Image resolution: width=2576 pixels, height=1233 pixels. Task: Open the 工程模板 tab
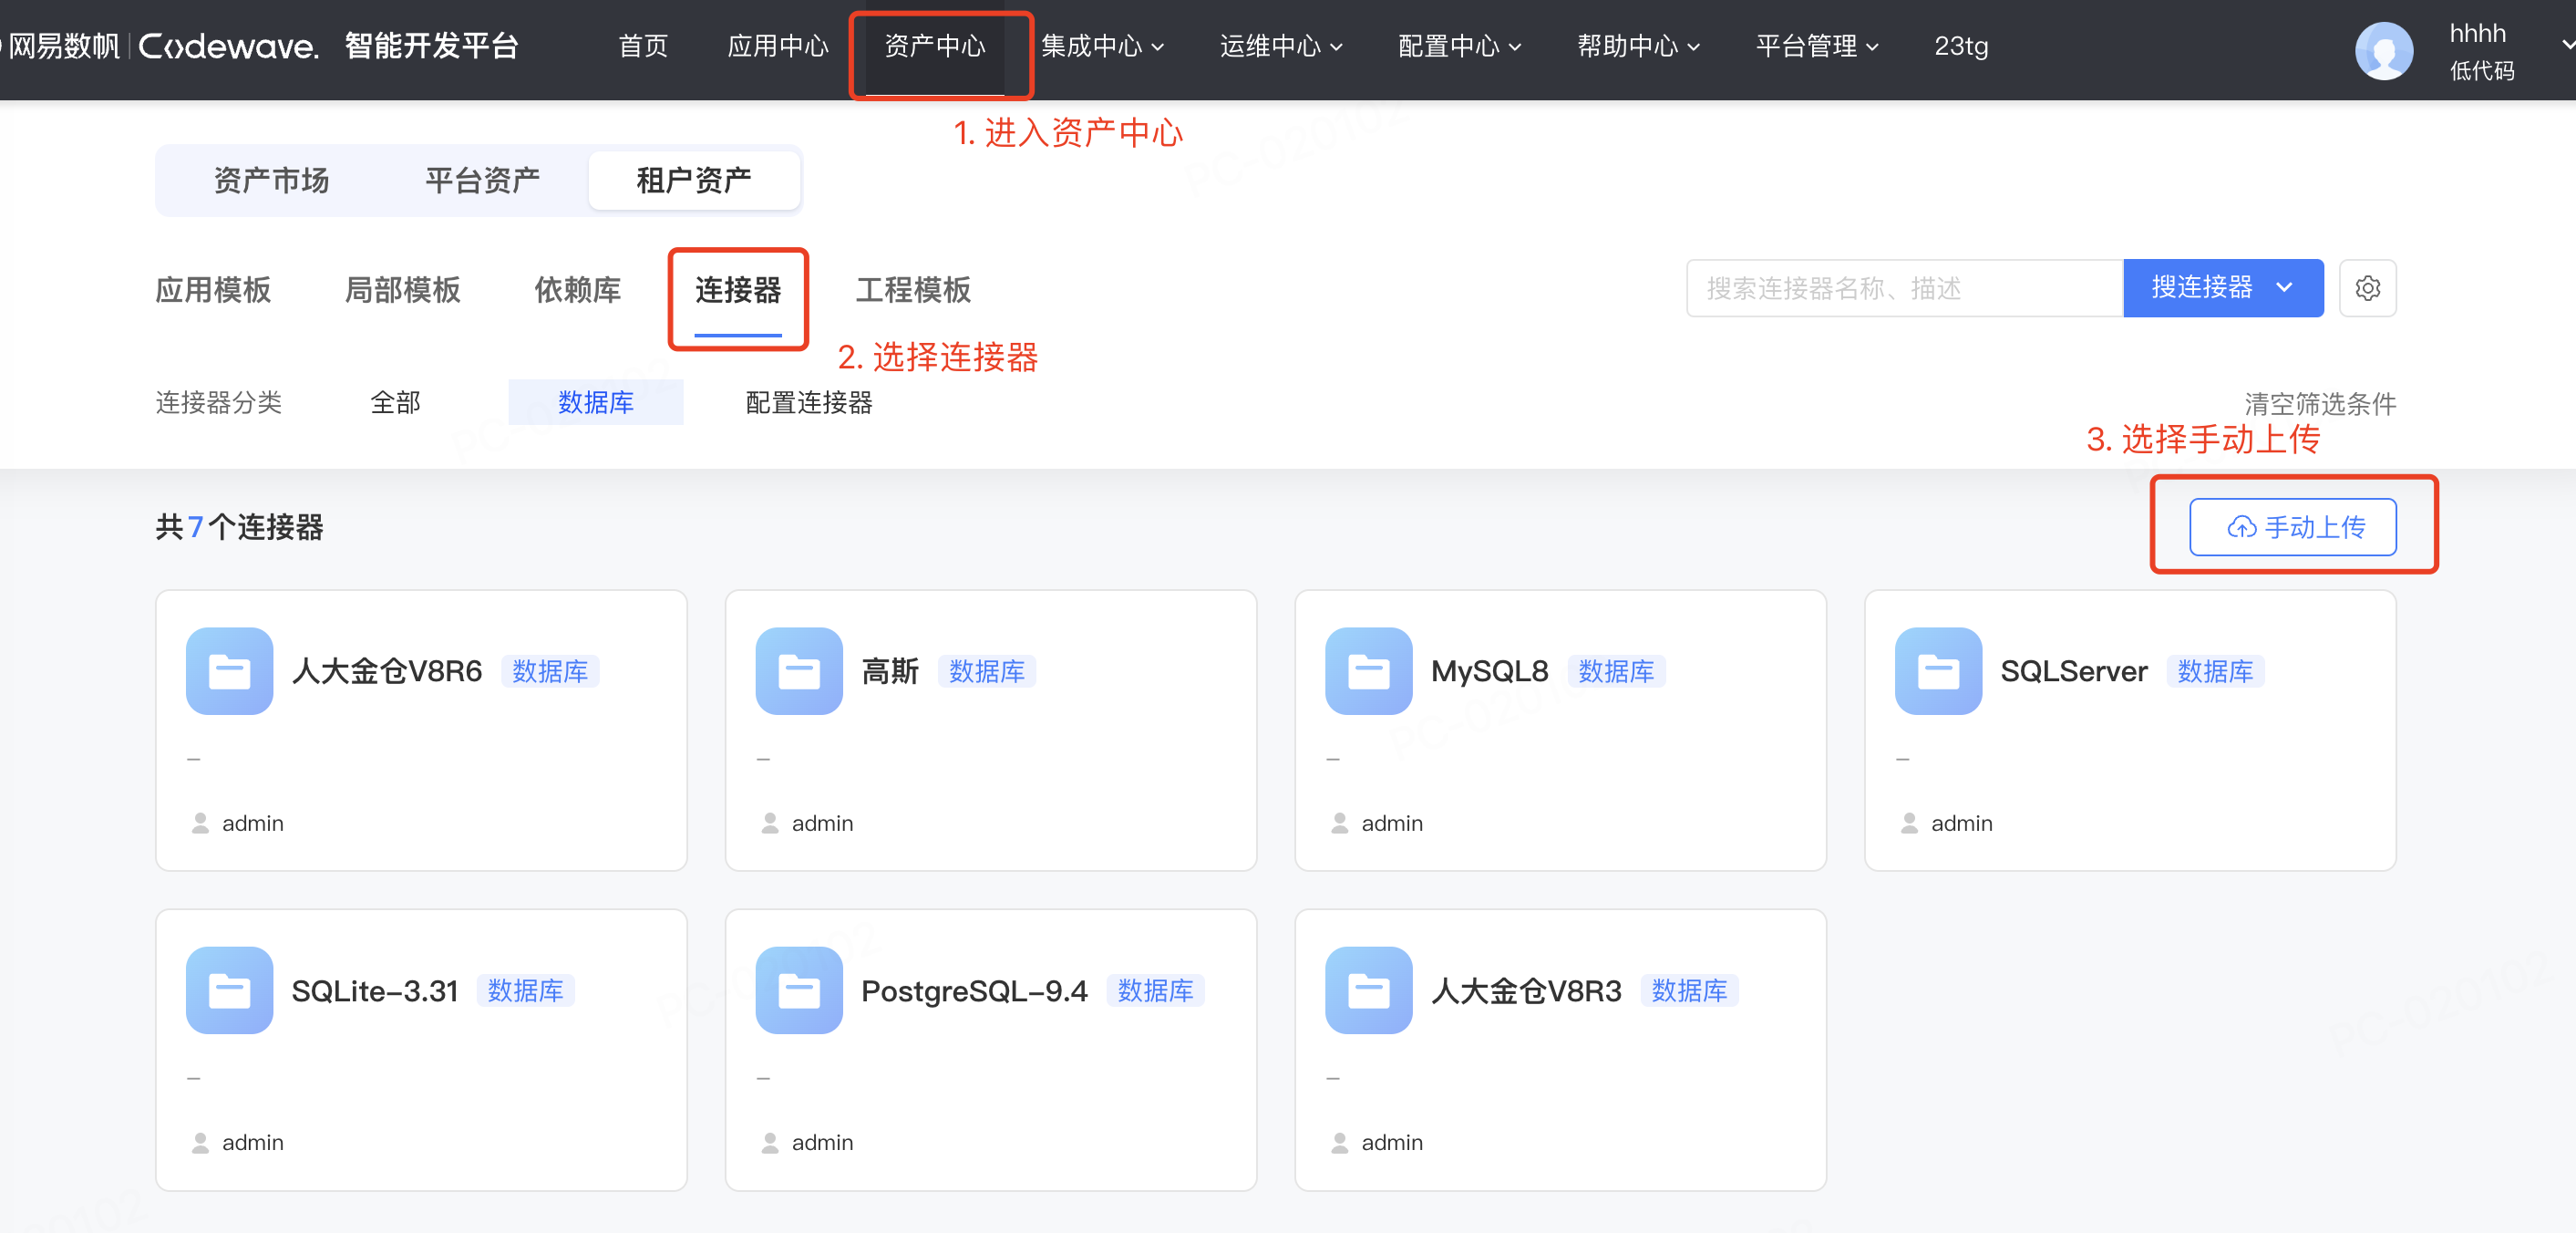[913, 290]
